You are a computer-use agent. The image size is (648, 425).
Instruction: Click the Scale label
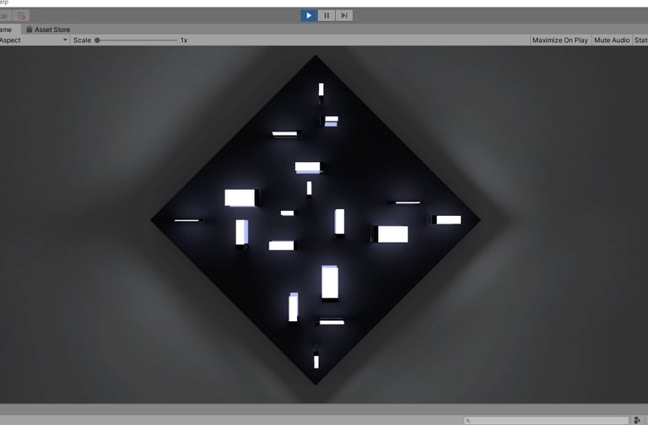click(82, 40)
